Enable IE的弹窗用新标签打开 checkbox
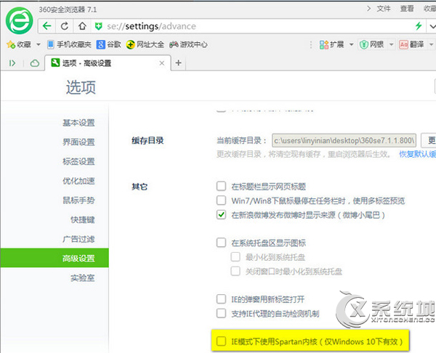This screenshot has height=353, width=436. point(221,299)
